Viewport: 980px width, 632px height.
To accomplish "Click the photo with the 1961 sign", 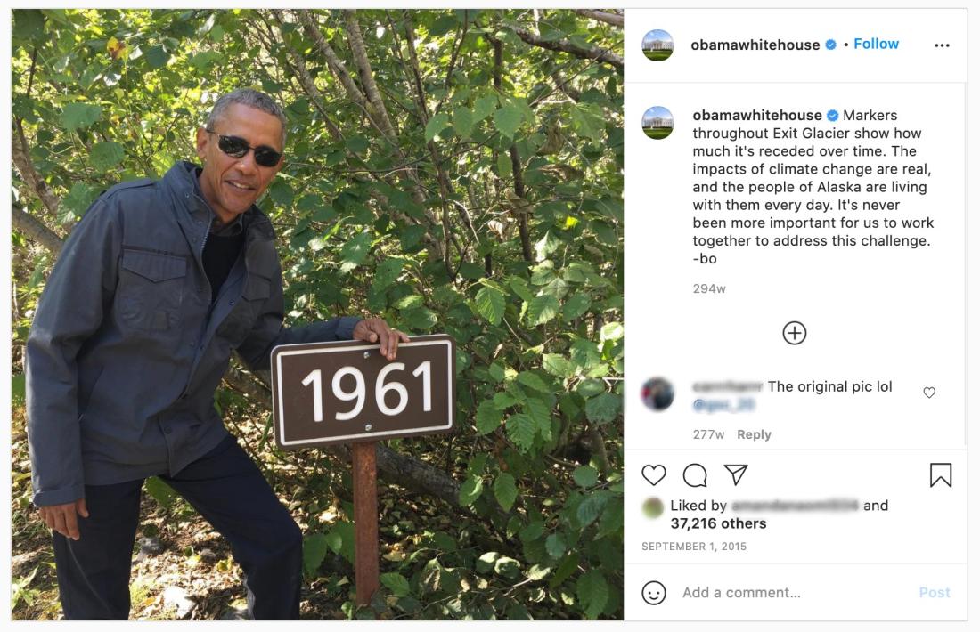I will point(317,314).
